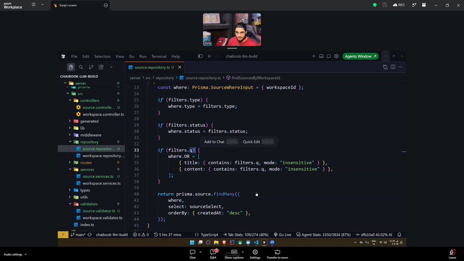Open editor more actions ellipsis
This screenshot has height=261, width=464.
tap(400, 67)
